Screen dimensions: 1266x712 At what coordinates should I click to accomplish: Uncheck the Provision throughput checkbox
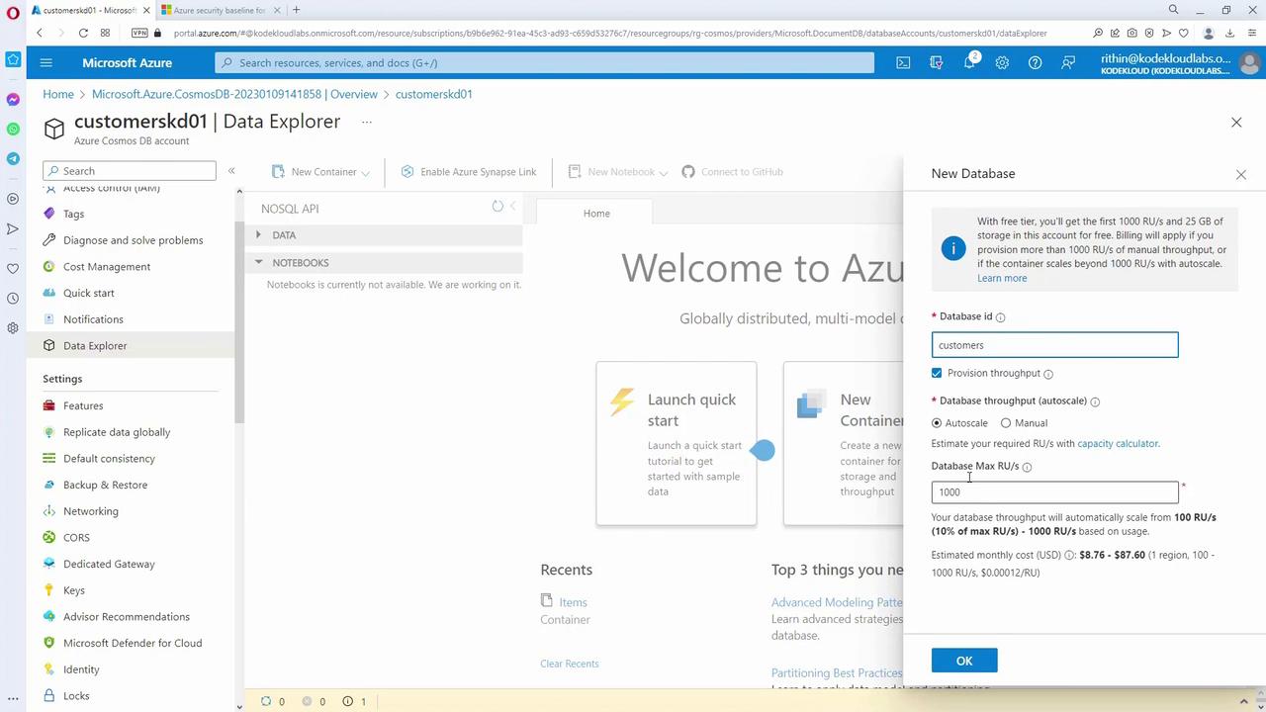(x=937, y=373)
